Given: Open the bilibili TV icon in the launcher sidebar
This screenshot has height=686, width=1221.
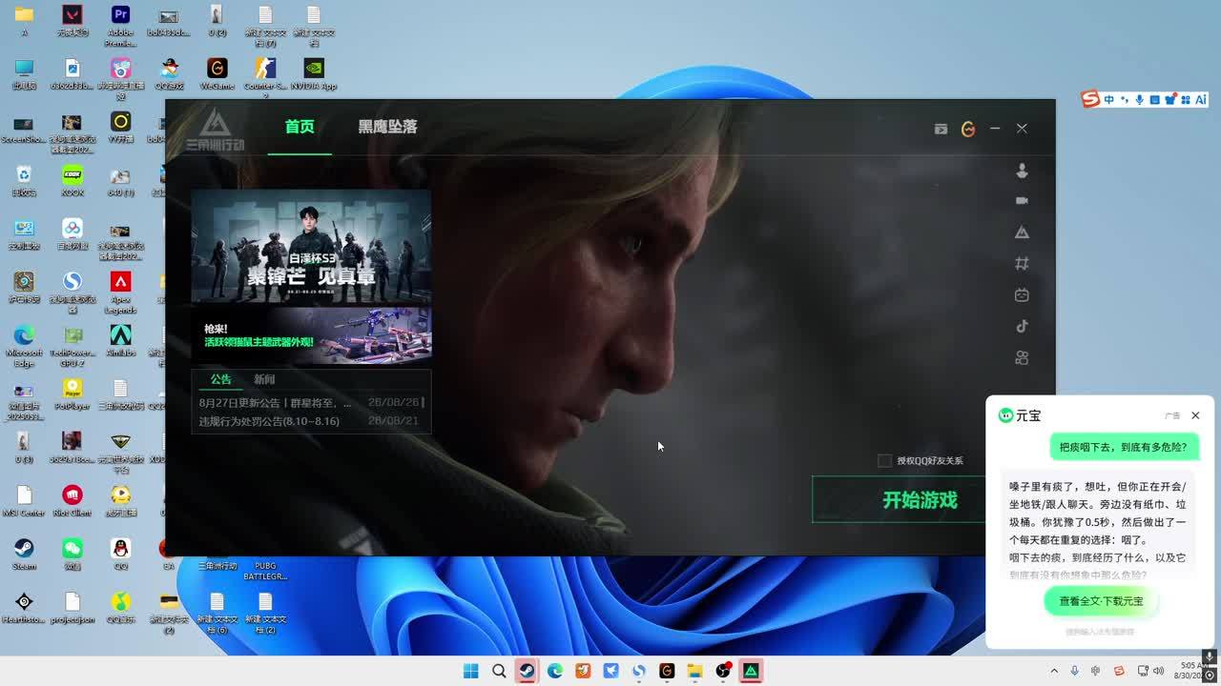Looking at the screenshot, I should [1022, 295].
